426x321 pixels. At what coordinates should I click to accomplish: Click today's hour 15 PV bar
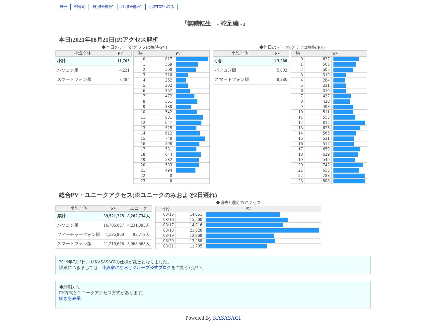click(190, 138)
